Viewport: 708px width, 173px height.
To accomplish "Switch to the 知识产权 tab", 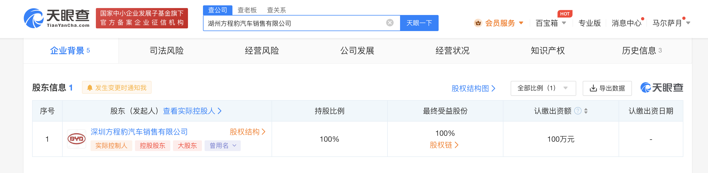I will point(548,51).
